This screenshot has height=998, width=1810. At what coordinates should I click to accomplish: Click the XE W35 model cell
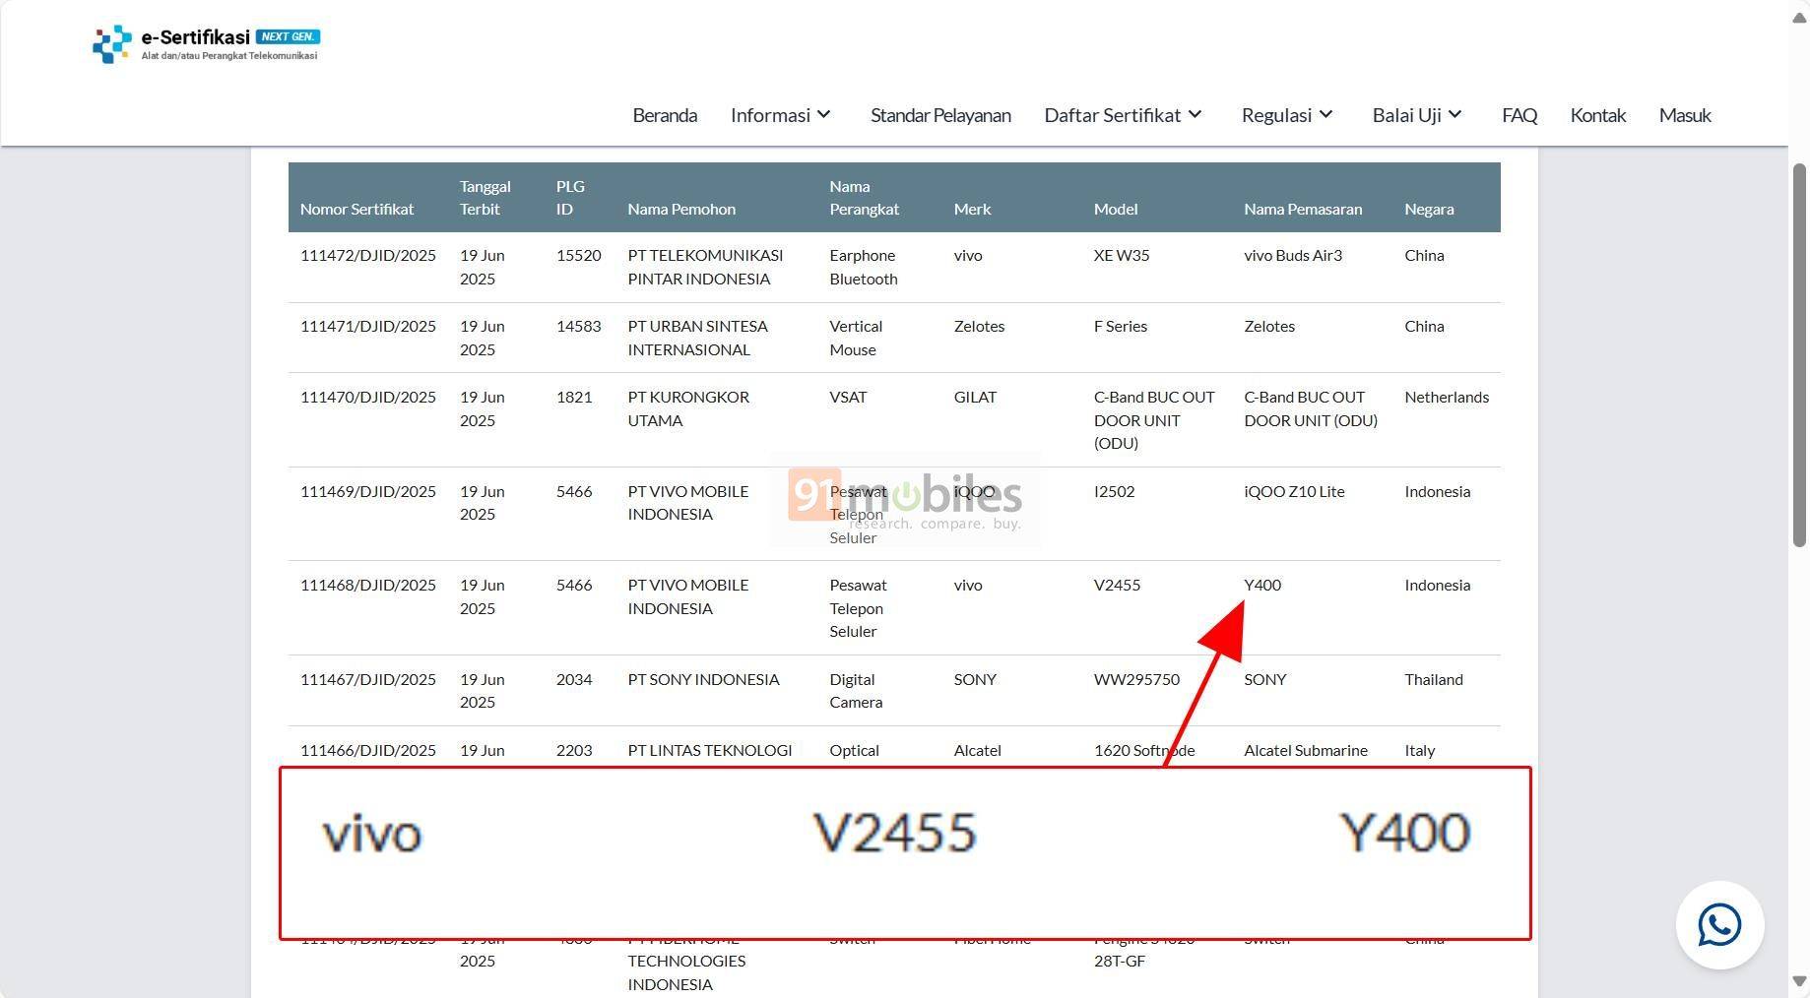point(1122,255)
